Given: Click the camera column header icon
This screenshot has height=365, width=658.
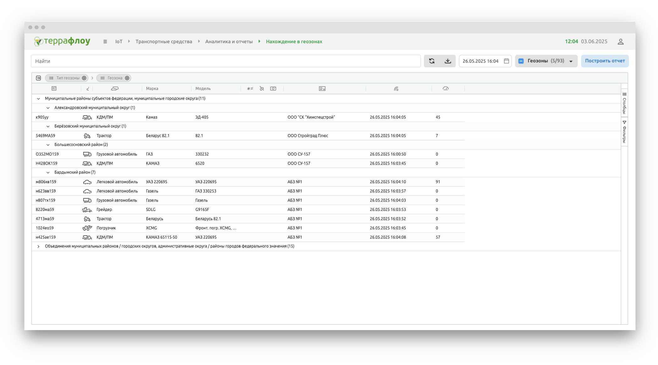Looking at the screenshot, I should [273, 89].
